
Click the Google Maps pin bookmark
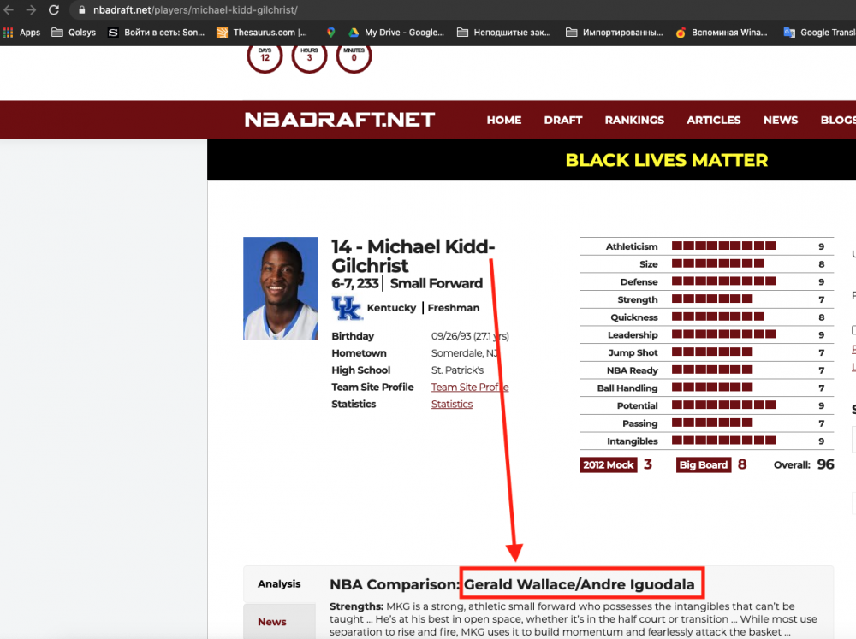point(331,33)
